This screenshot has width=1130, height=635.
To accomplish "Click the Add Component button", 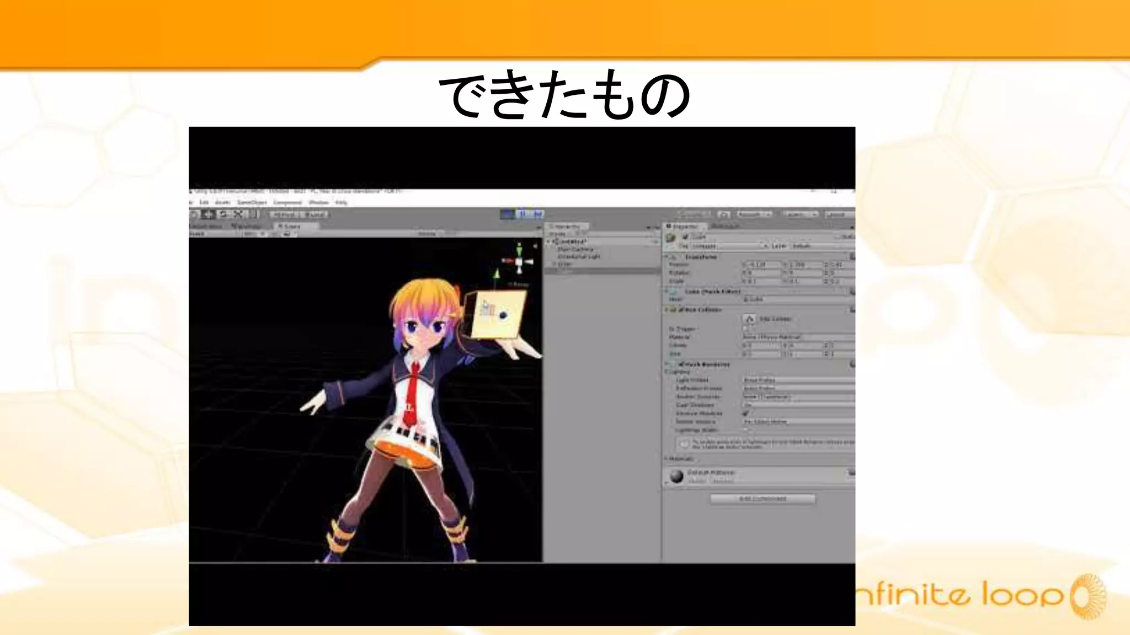I will coord(763,499).
